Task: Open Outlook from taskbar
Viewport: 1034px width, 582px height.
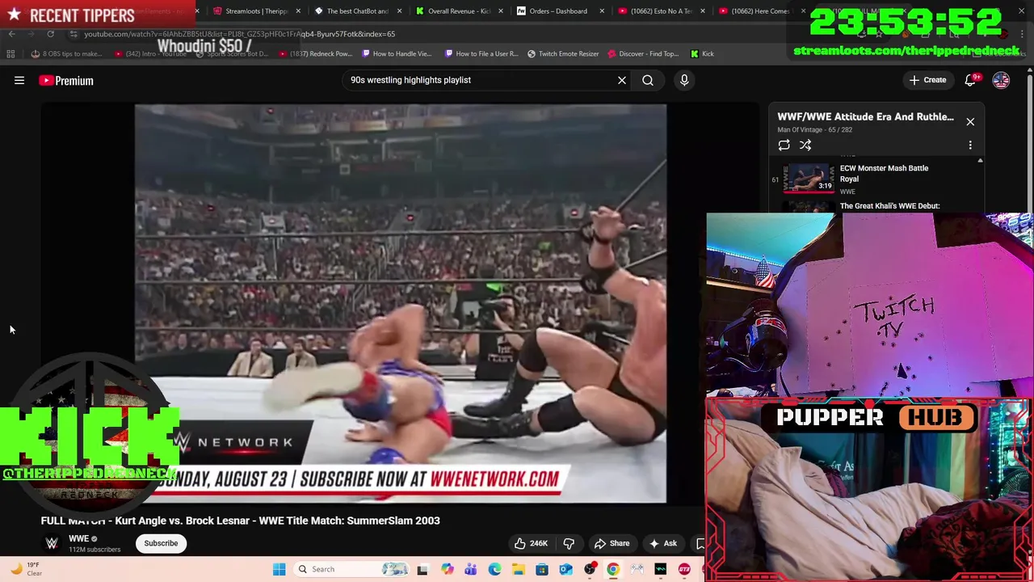Action: [x=565, y=569]
